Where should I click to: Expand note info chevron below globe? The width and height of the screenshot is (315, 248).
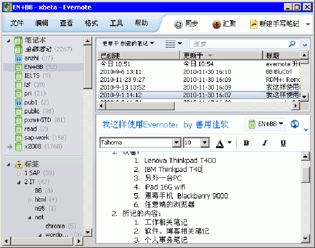[306, 130]
